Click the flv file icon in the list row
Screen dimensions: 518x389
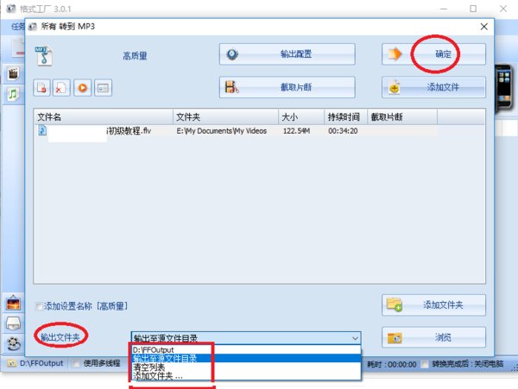[42, 130]
